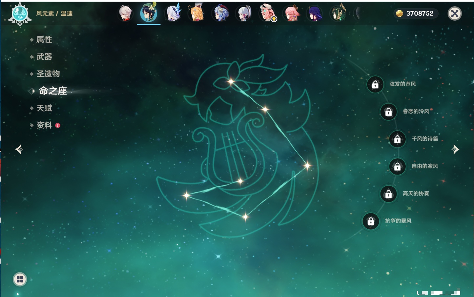Inspect the locked 抗争的暴风 constellation node
Viewport: 474px width, 297px height.
pos(371,221)
